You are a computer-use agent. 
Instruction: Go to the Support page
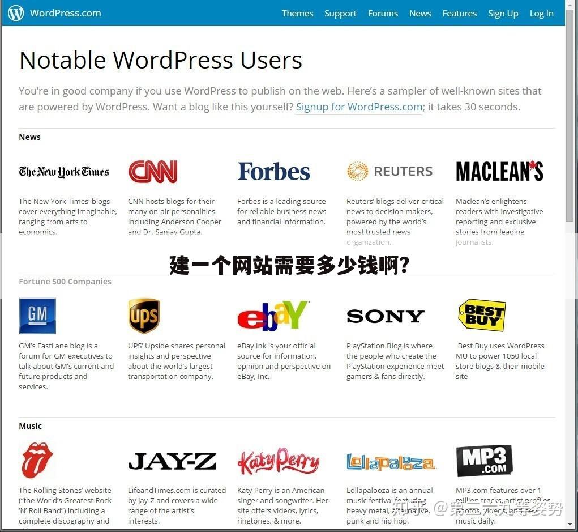(340, 14)
